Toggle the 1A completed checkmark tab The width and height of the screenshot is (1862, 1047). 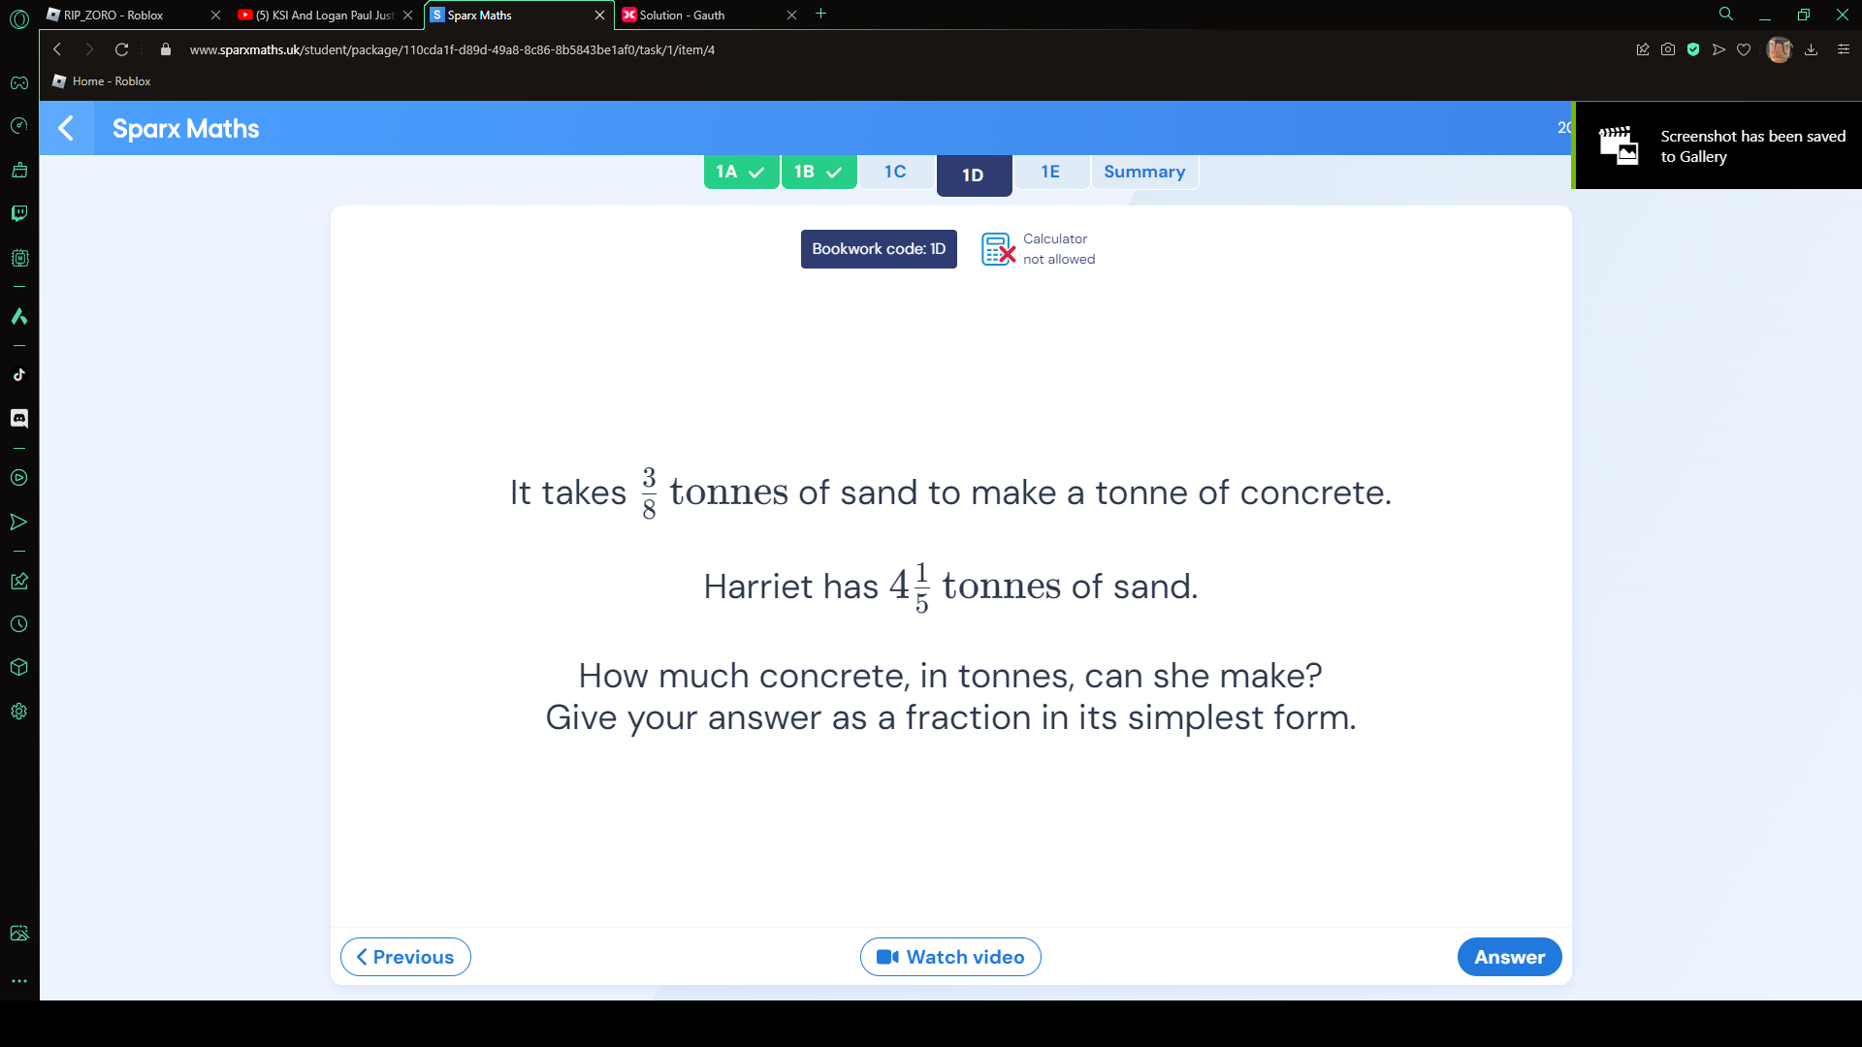pyautogui.click(x=741, y=172)
